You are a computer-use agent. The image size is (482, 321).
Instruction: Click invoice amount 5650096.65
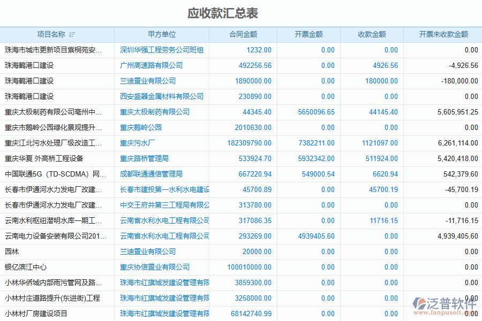(x=317, y=112)
